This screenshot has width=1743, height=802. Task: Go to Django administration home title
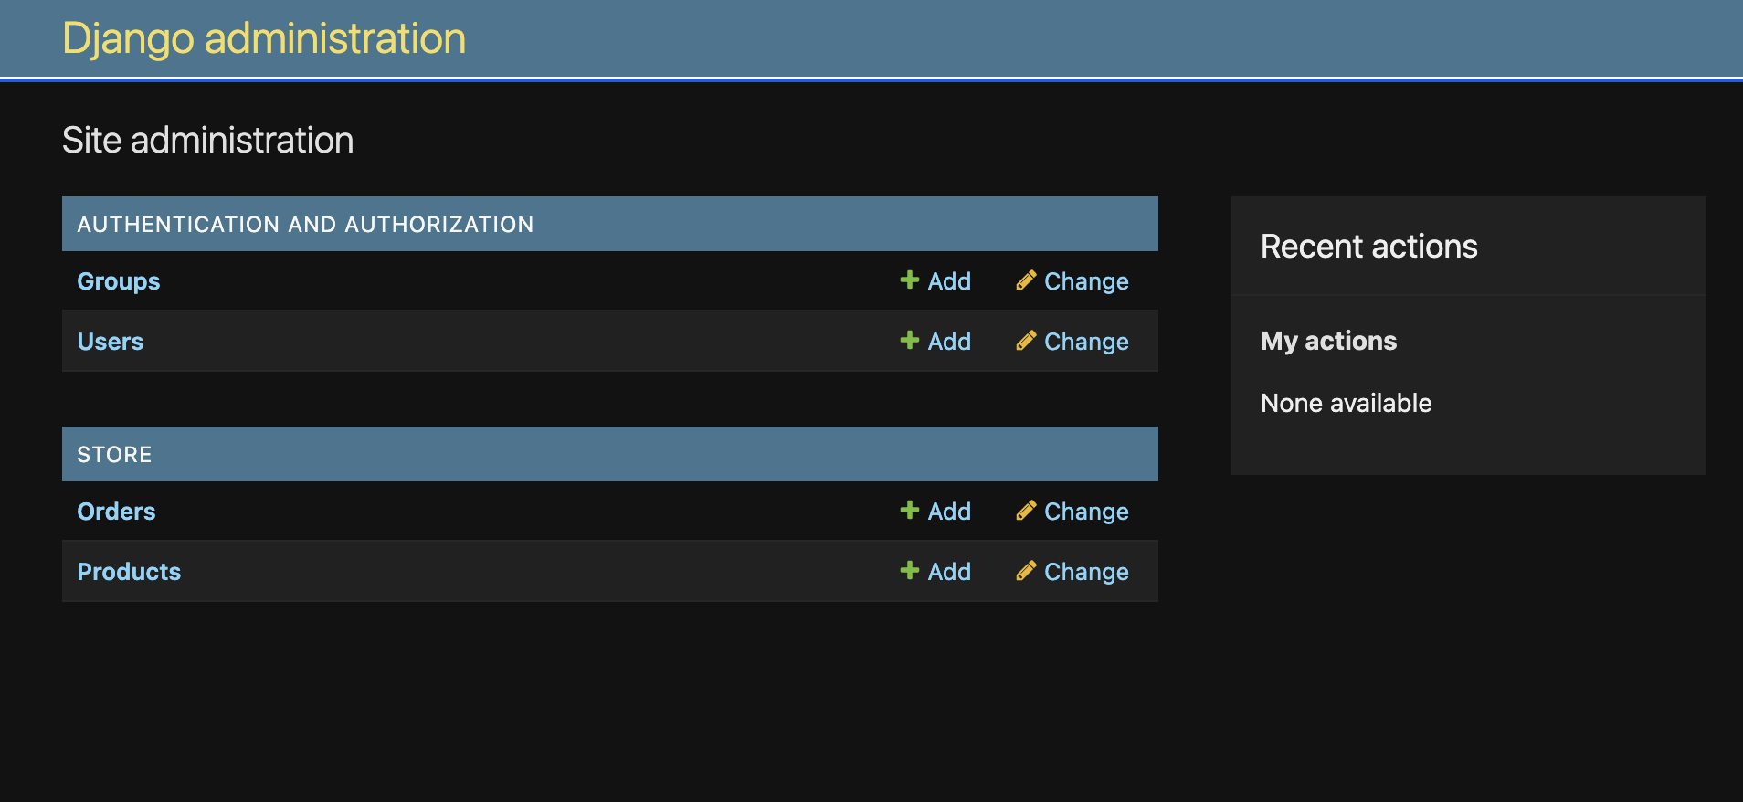(x=264, y=39)
